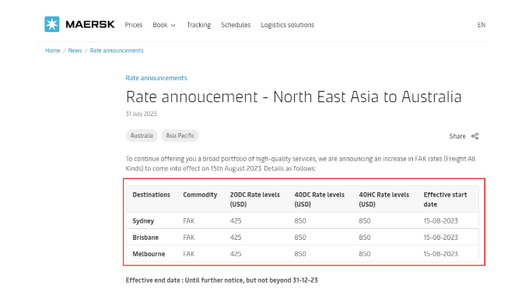Image resolution: width=522 pixels, height=296 pixels.
Task: Open the Prices menu item
Action: (x=134, y=25)
